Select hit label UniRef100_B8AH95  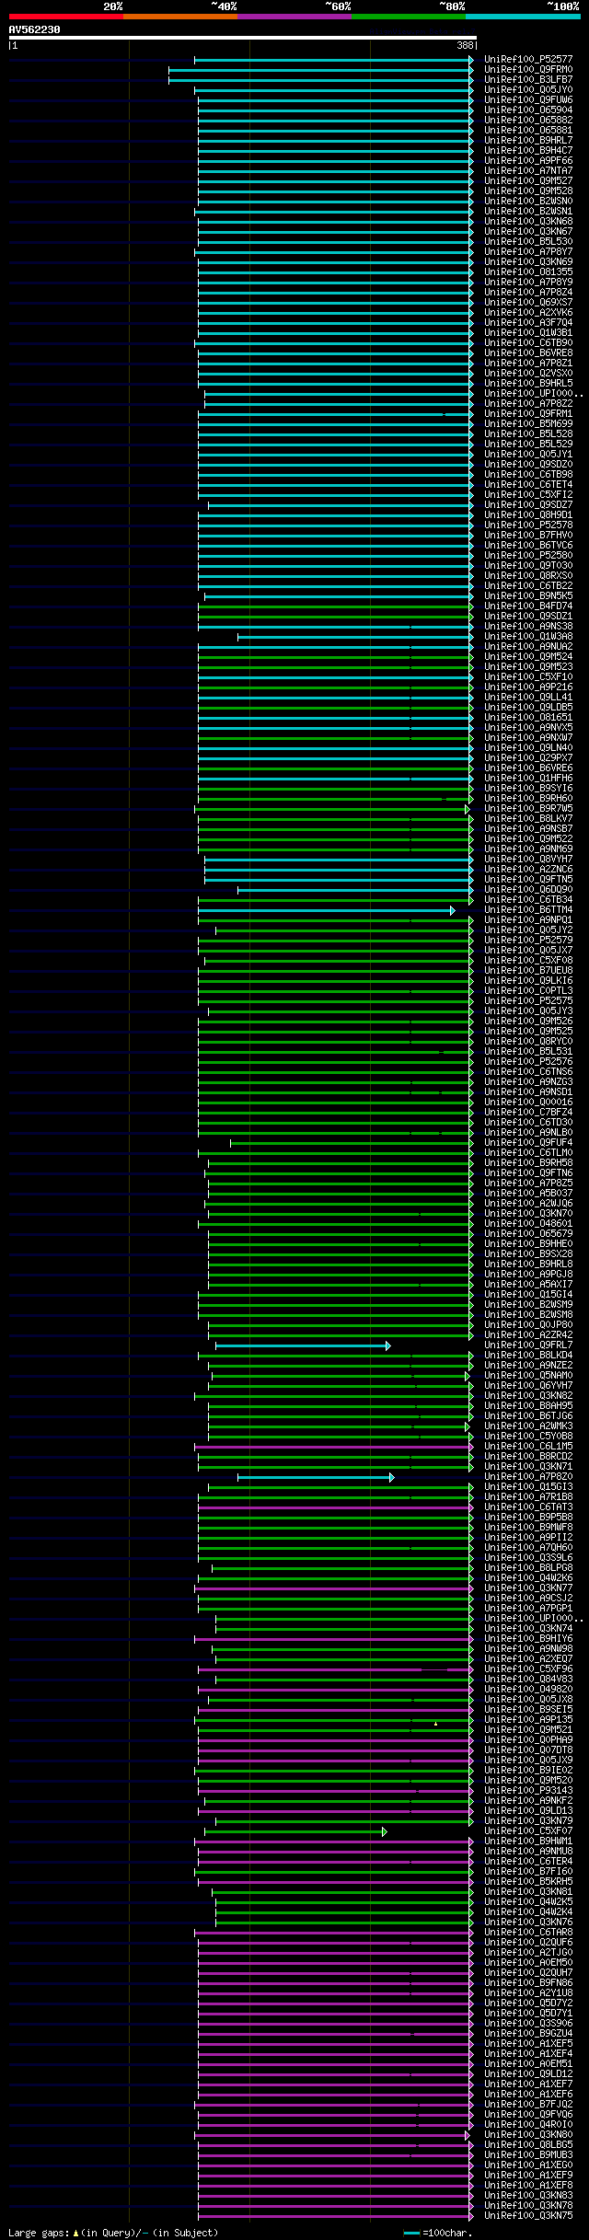528,1406
